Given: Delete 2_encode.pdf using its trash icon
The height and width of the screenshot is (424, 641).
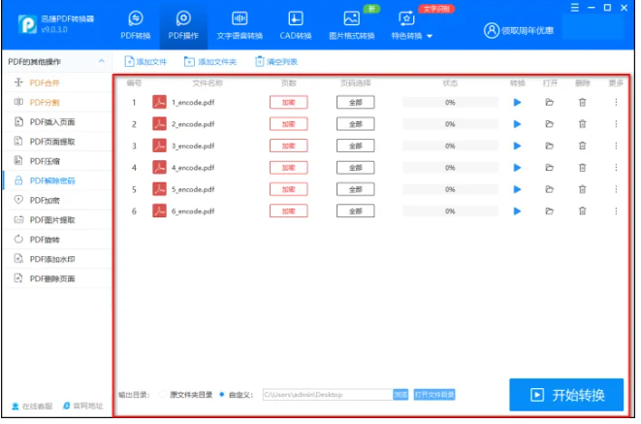Looking at the screenshot, I should [x=582, y=124].
